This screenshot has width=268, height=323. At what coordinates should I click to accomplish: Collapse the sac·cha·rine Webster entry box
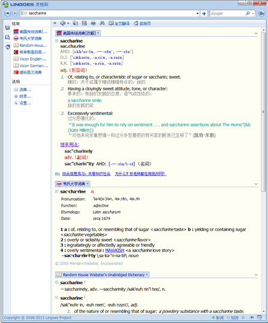click(x=56, y=192)
